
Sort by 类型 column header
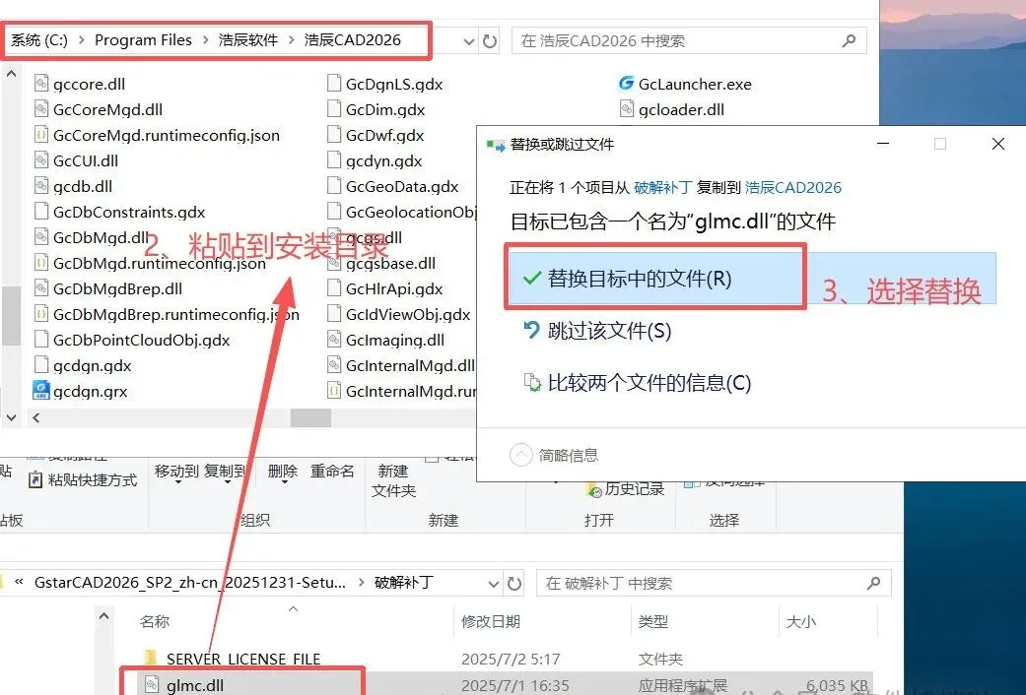[x=653, y=622]
